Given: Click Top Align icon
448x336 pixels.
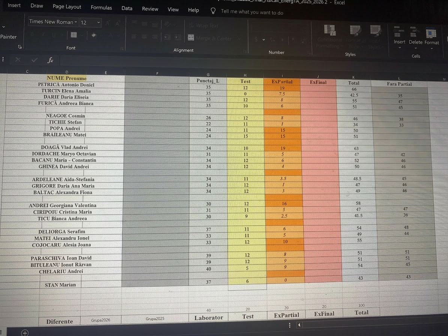Looking at the screenshot, I should 134,22.
